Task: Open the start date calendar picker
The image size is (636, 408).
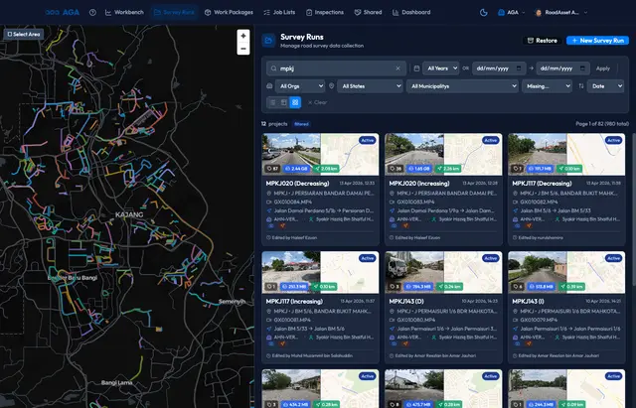Action: [519, 68]
